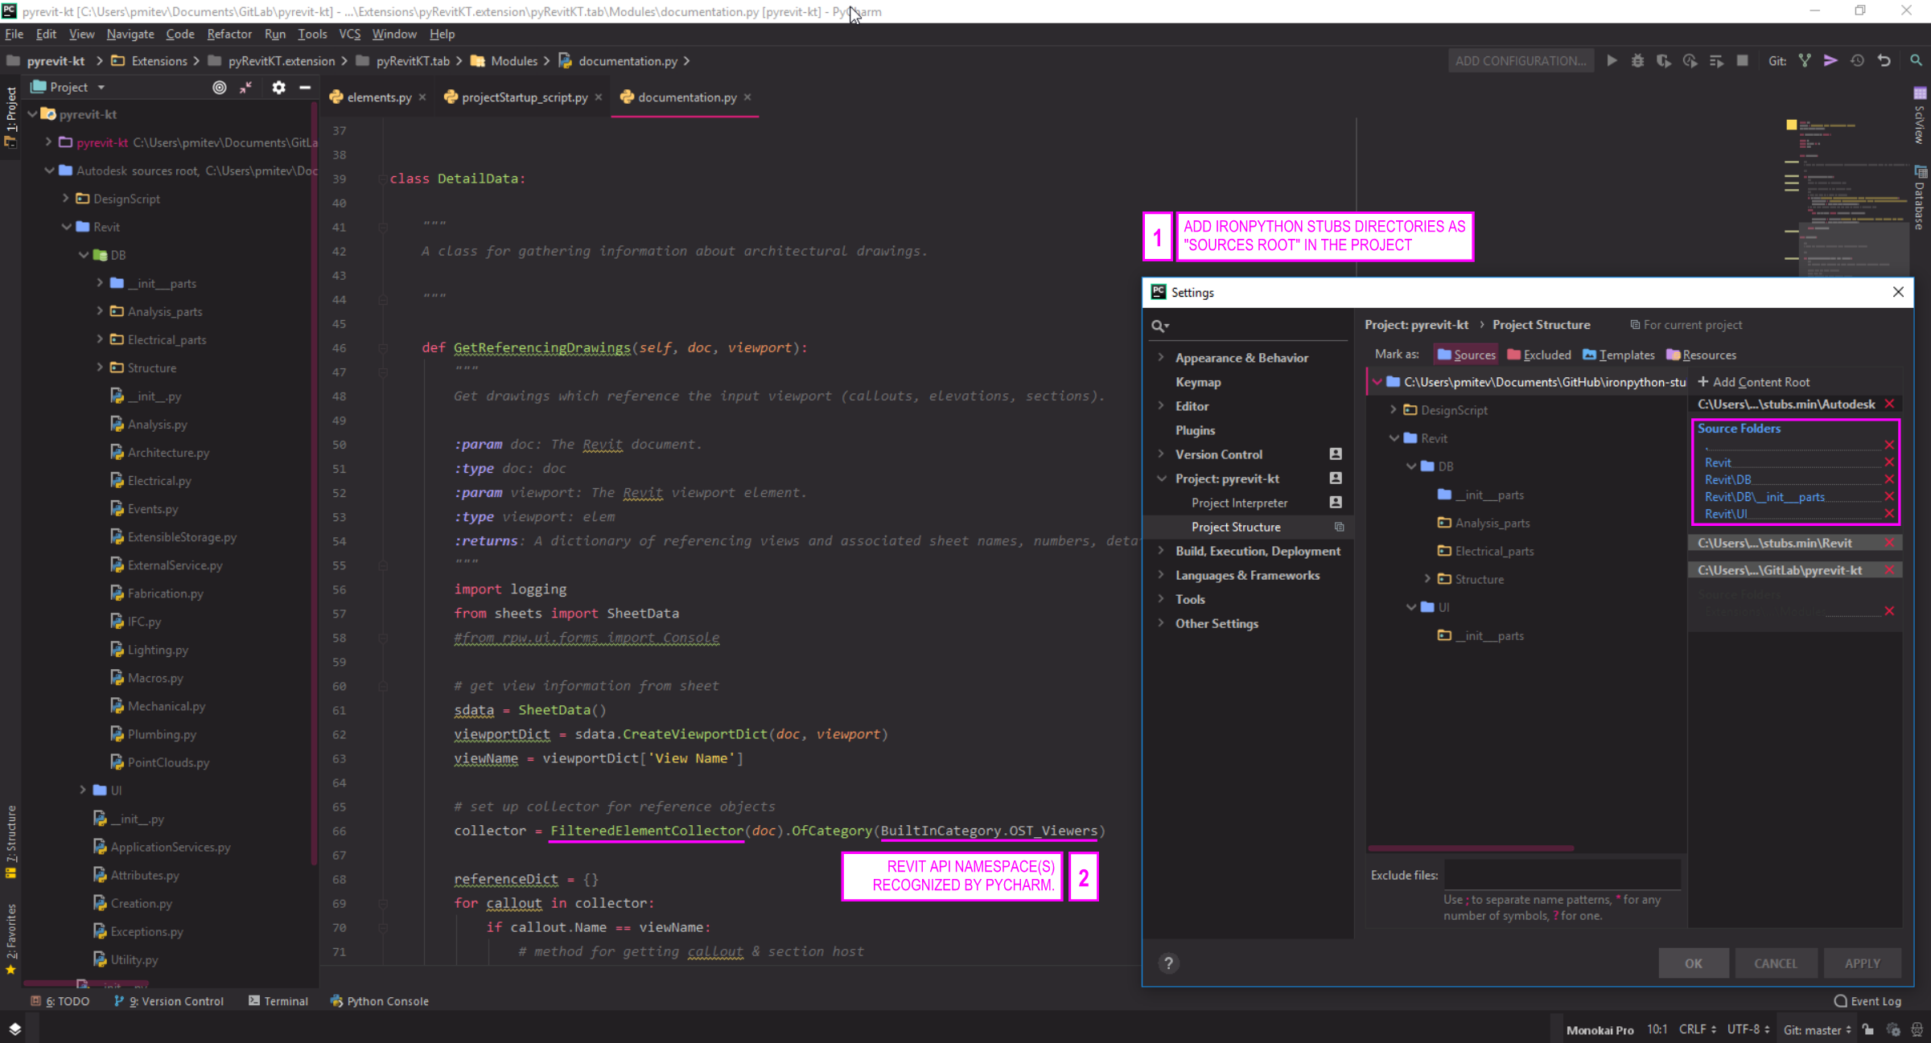Run with coverage icon in main toolbar
This screenshot has width=1931, height=1043.
point(1663,60)
